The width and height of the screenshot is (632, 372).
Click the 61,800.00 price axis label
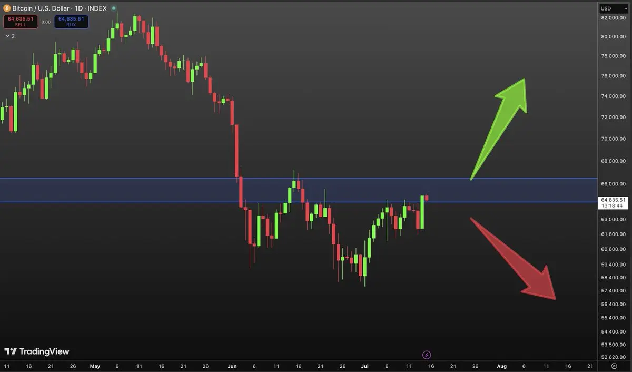(x=614, y=234)
